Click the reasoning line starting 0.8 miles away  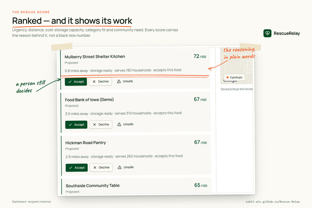pos(123,70)
